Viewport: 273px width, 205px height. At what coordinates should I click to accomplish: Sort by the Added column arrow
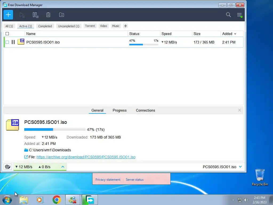[x=235, y=34]
